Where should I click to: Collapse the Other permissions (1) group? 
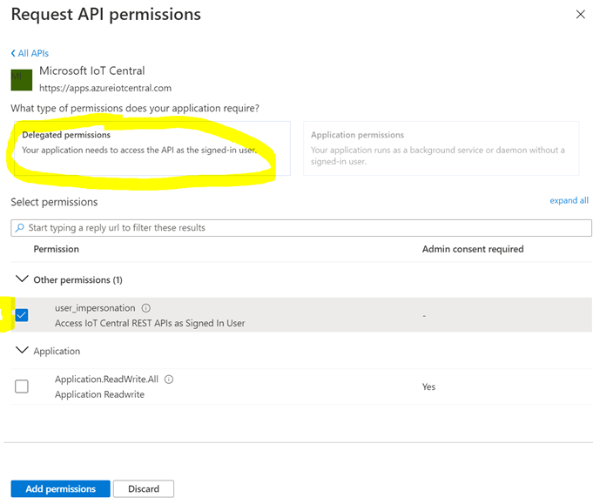pos(22,279)
